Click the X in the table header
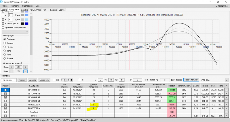 pyautogui.click(x=227, y=86)
